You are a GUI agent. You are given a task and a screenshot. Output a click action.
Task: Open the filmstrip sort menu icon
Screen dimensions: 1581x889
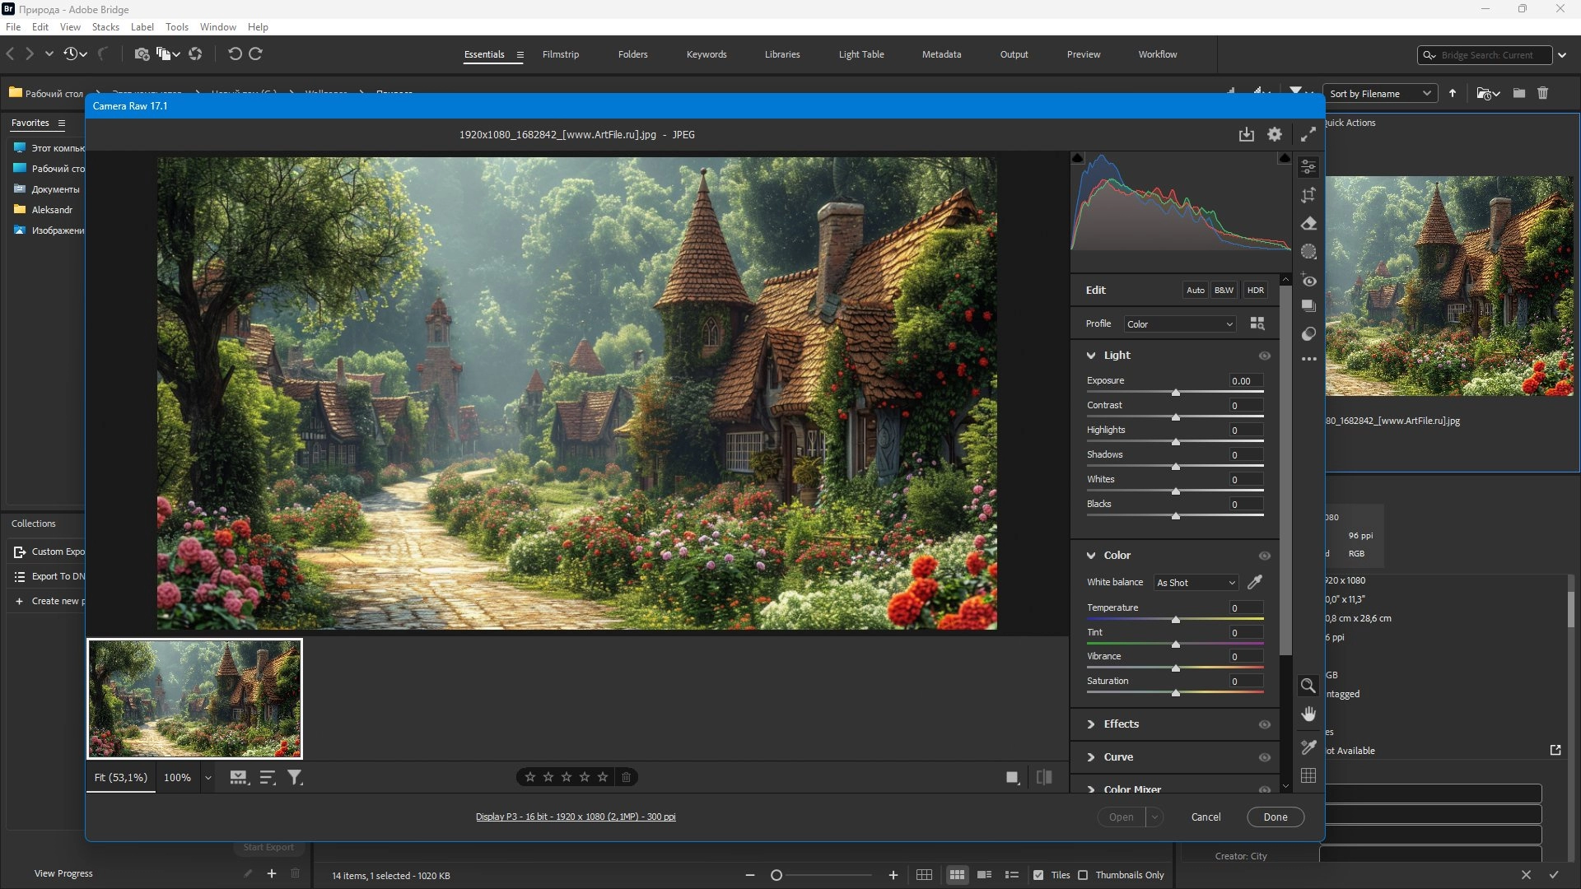click(268, 777)
